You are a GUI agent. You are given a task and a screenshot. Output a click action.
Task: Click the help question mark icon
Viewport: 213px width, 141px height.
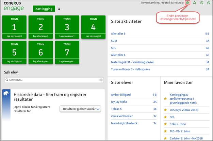(201, 3)
